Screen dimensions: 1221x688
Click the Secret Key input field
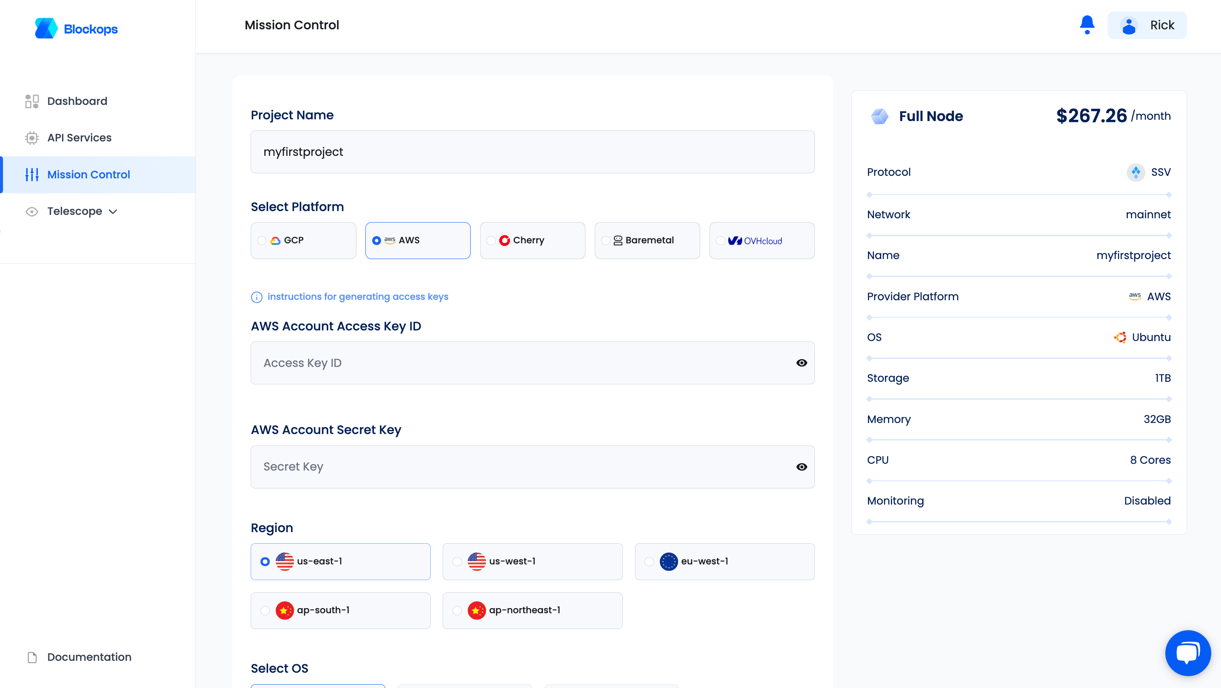(532, 467)
